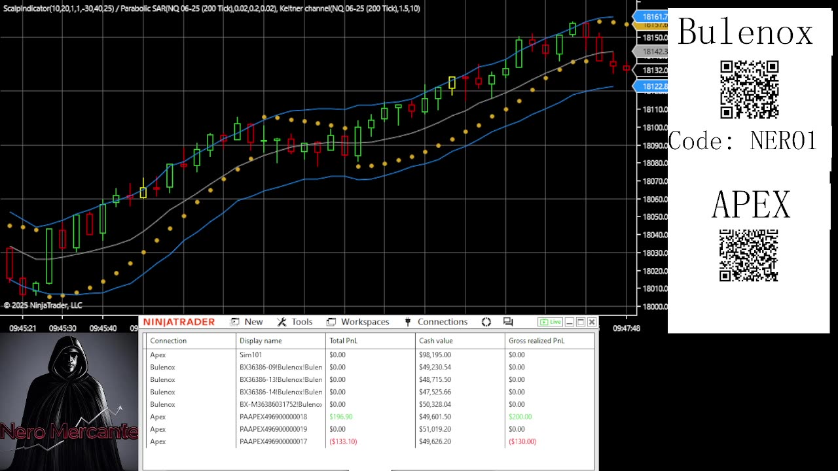Viewport: 838px width, 471px height.
Task: Click the $48,715.50 cash value cell
Action: point(435,379)
